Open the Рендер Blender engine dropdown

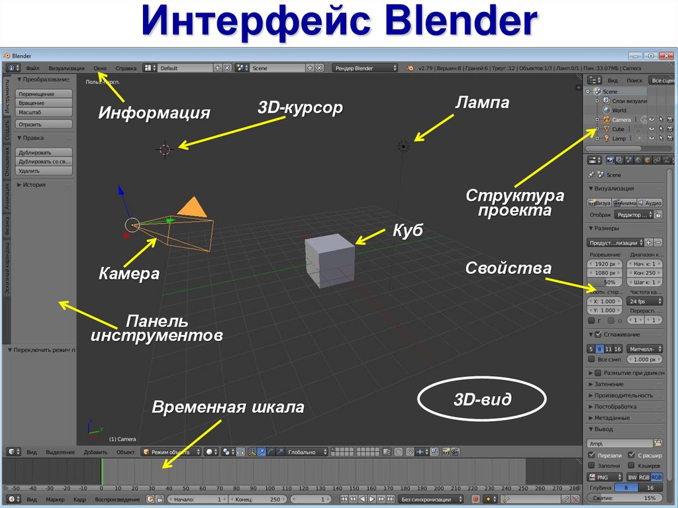coord(365,68)
